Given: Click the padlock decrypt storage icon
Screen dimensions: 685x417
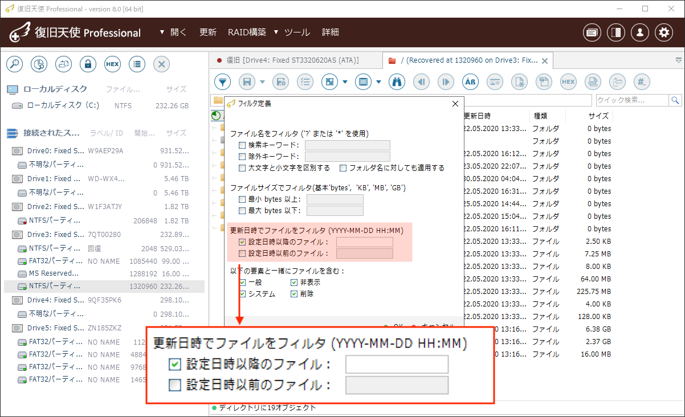Looking at the screenshot, I should click(x=88, y=64).
